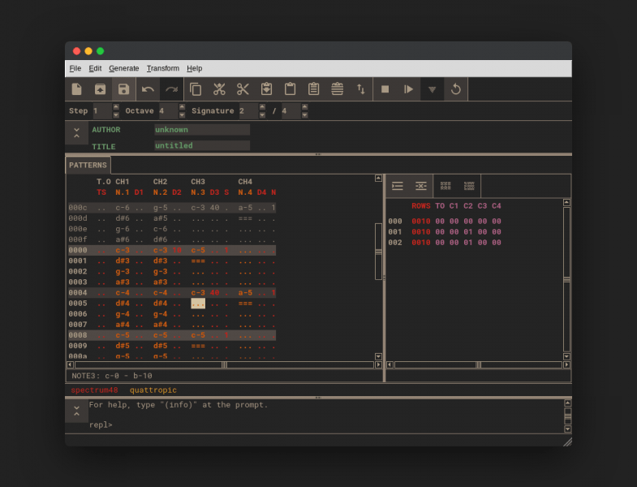This screenshot has width=637, height=487.
Task: Click the a-5 note in row 0004
Action: point(245,293)
